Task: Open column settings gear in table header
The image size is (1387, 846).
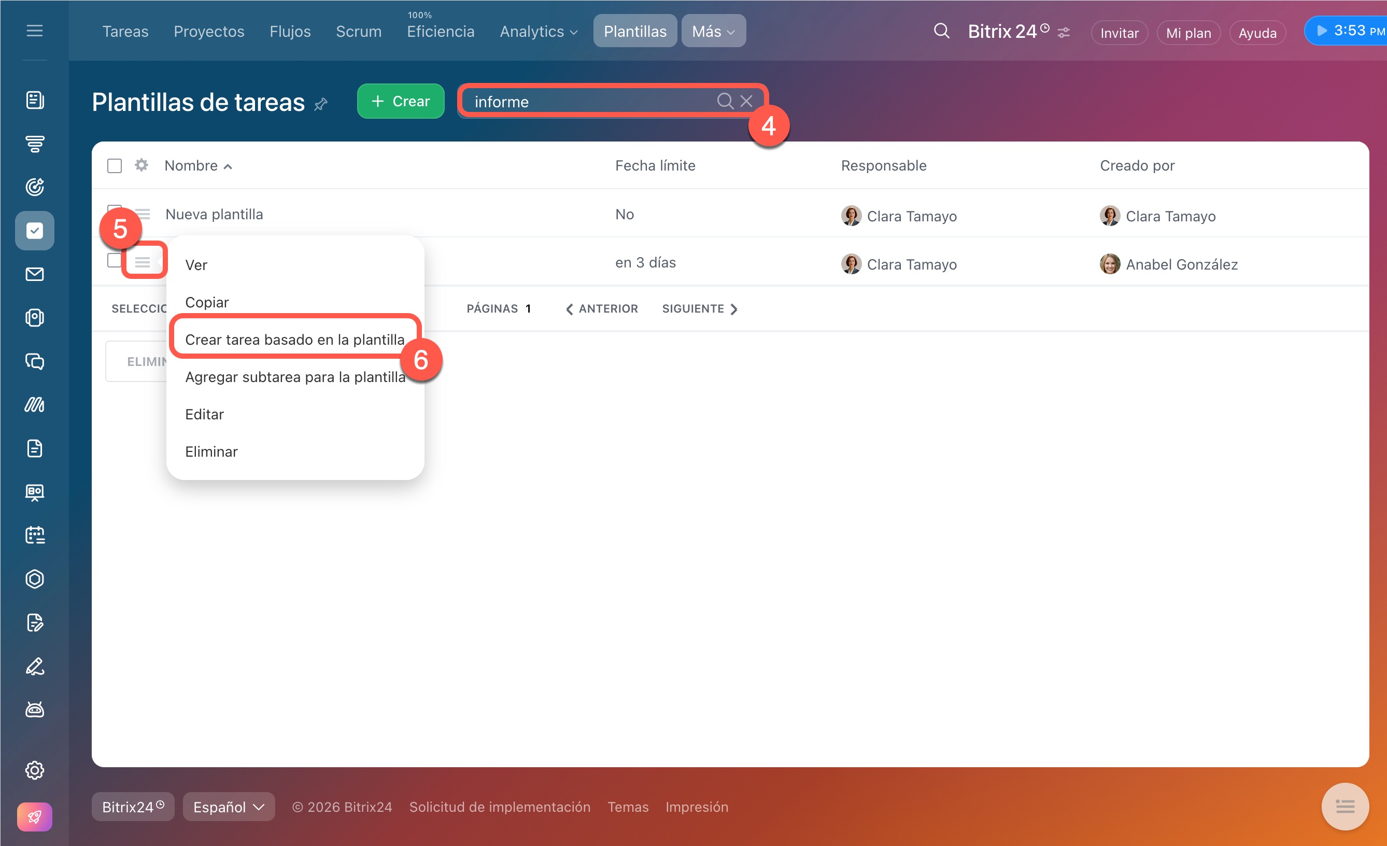Action: click(x=141, y=165)
